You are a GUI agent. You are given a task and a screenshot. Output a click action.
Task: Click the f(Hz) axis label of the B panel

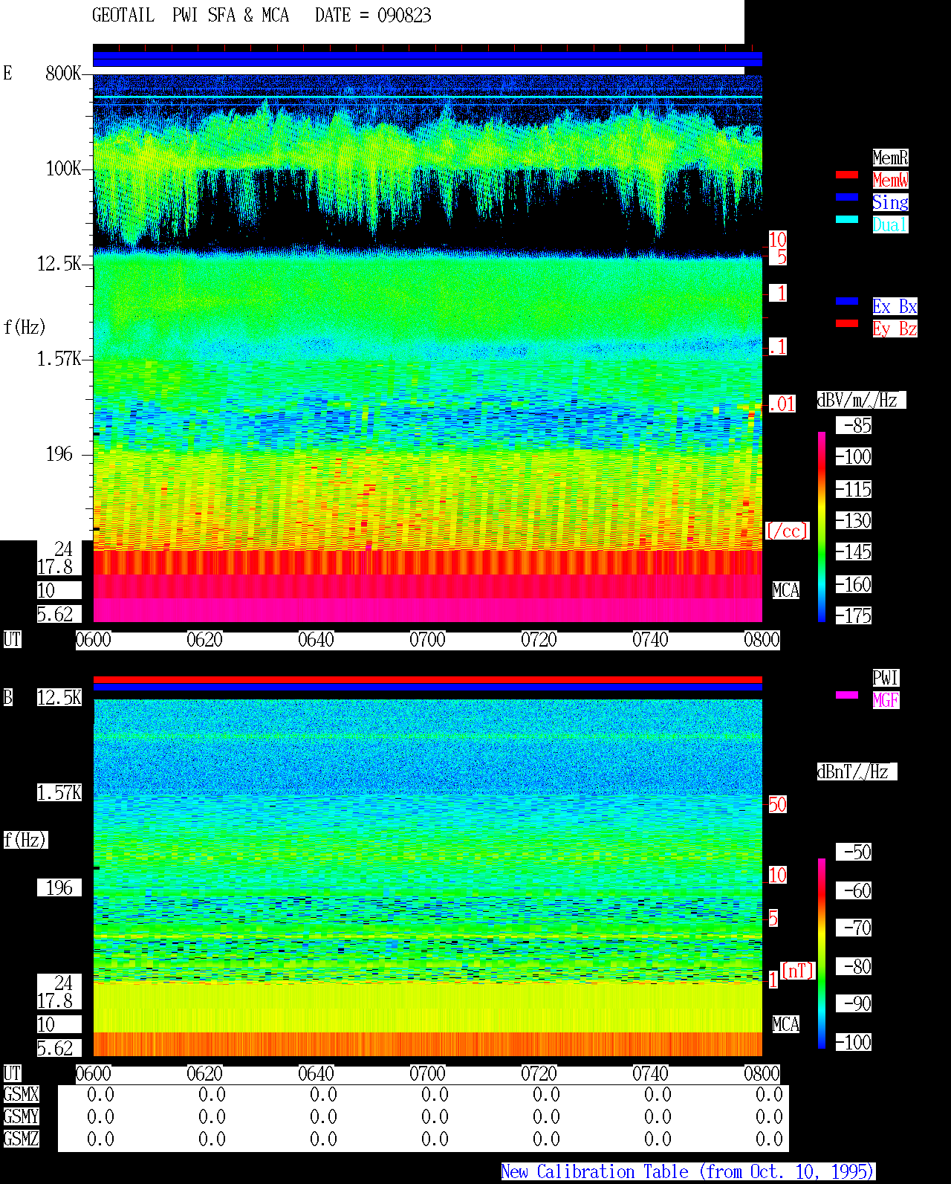pyautogui.click(x=25, y=840)
